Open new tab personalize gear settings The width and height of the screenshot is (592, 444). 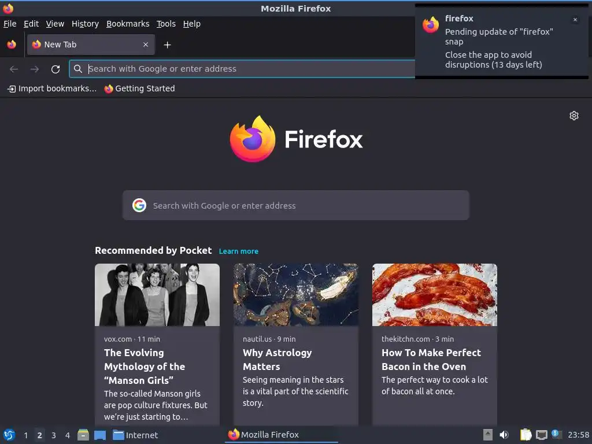click(x=574, y=116)
